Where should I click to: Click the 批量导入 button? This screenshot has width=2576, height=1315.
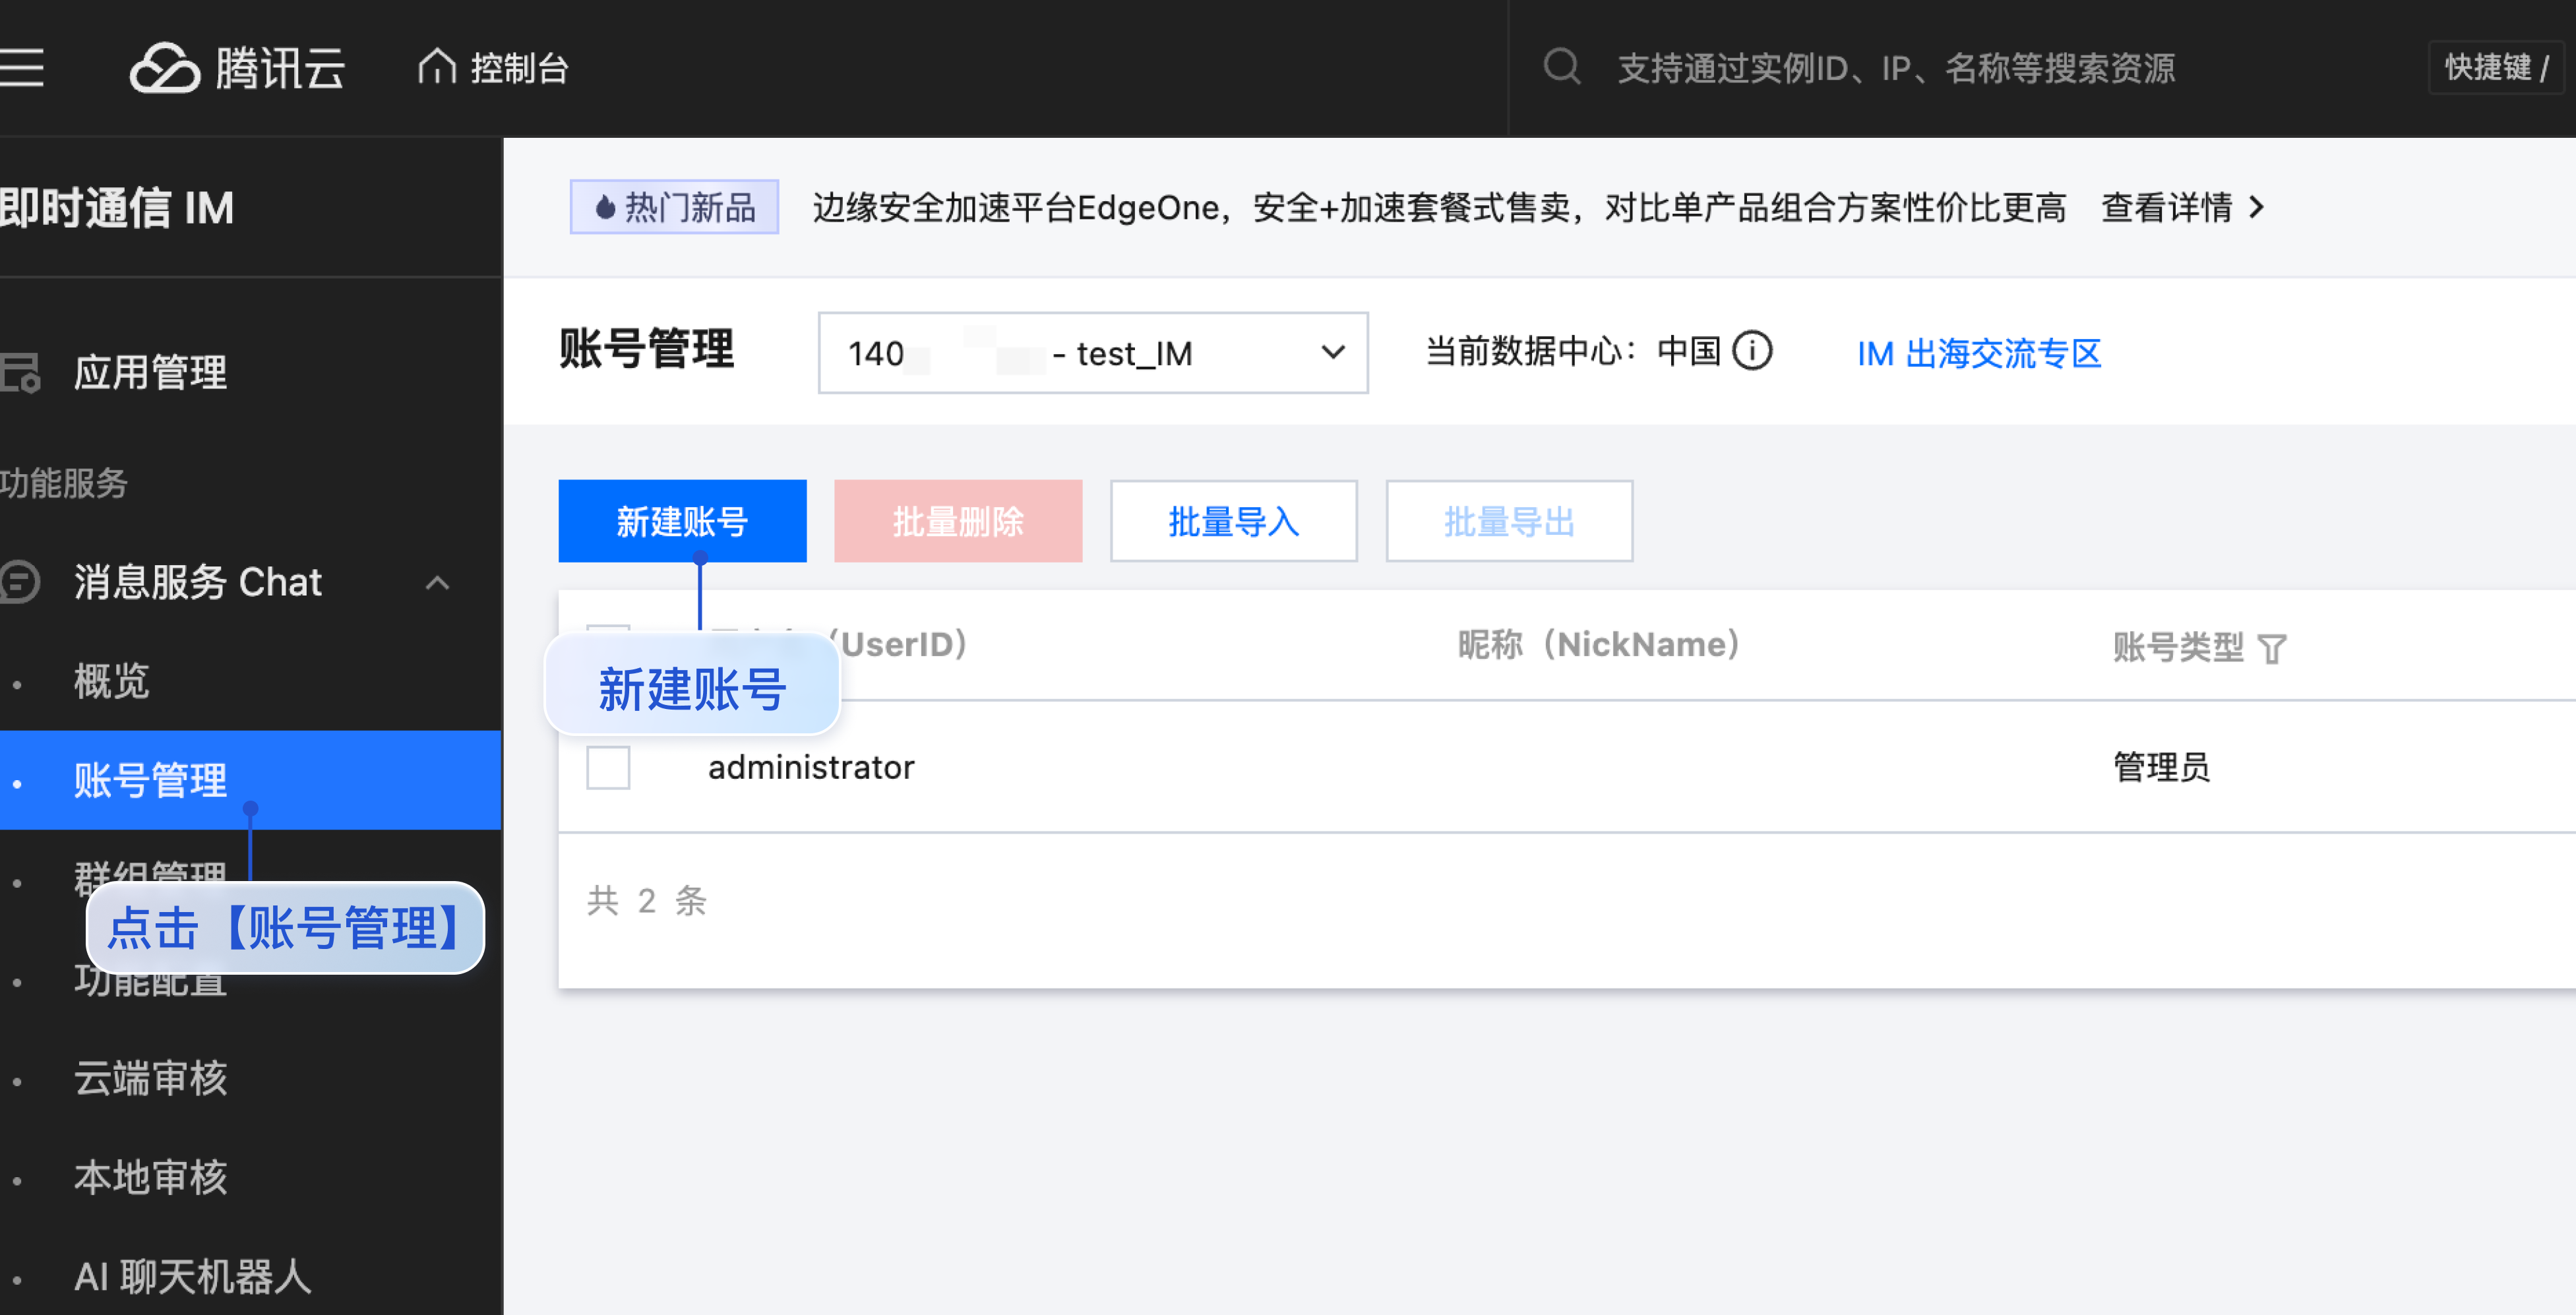point(1233,521)
